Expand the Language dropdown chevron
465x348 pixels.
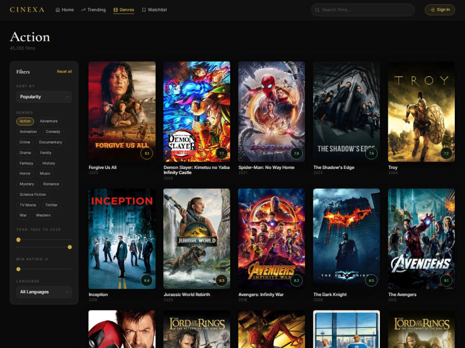pyautogui.click(x=67, y=292)
